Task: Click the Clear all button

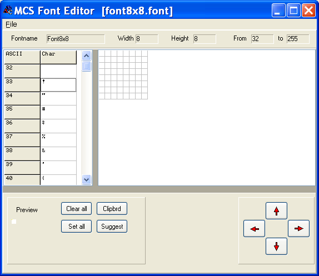Action: coord(77,208)
